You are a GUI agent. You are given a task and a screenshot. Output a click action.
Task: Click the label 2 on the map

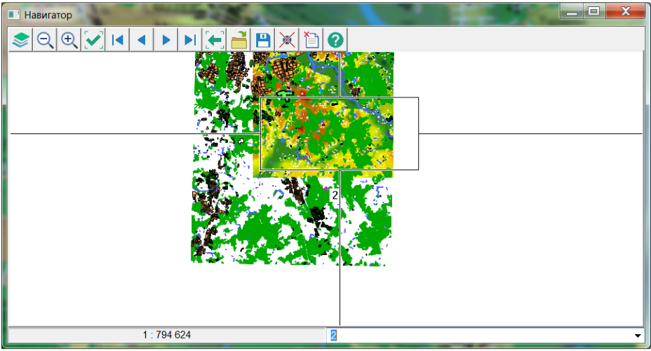coord(335,195)
